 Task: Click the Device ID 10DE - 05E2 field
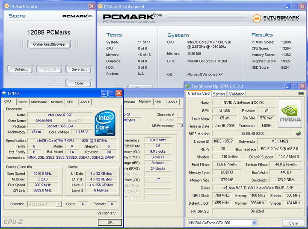[223, 141]
